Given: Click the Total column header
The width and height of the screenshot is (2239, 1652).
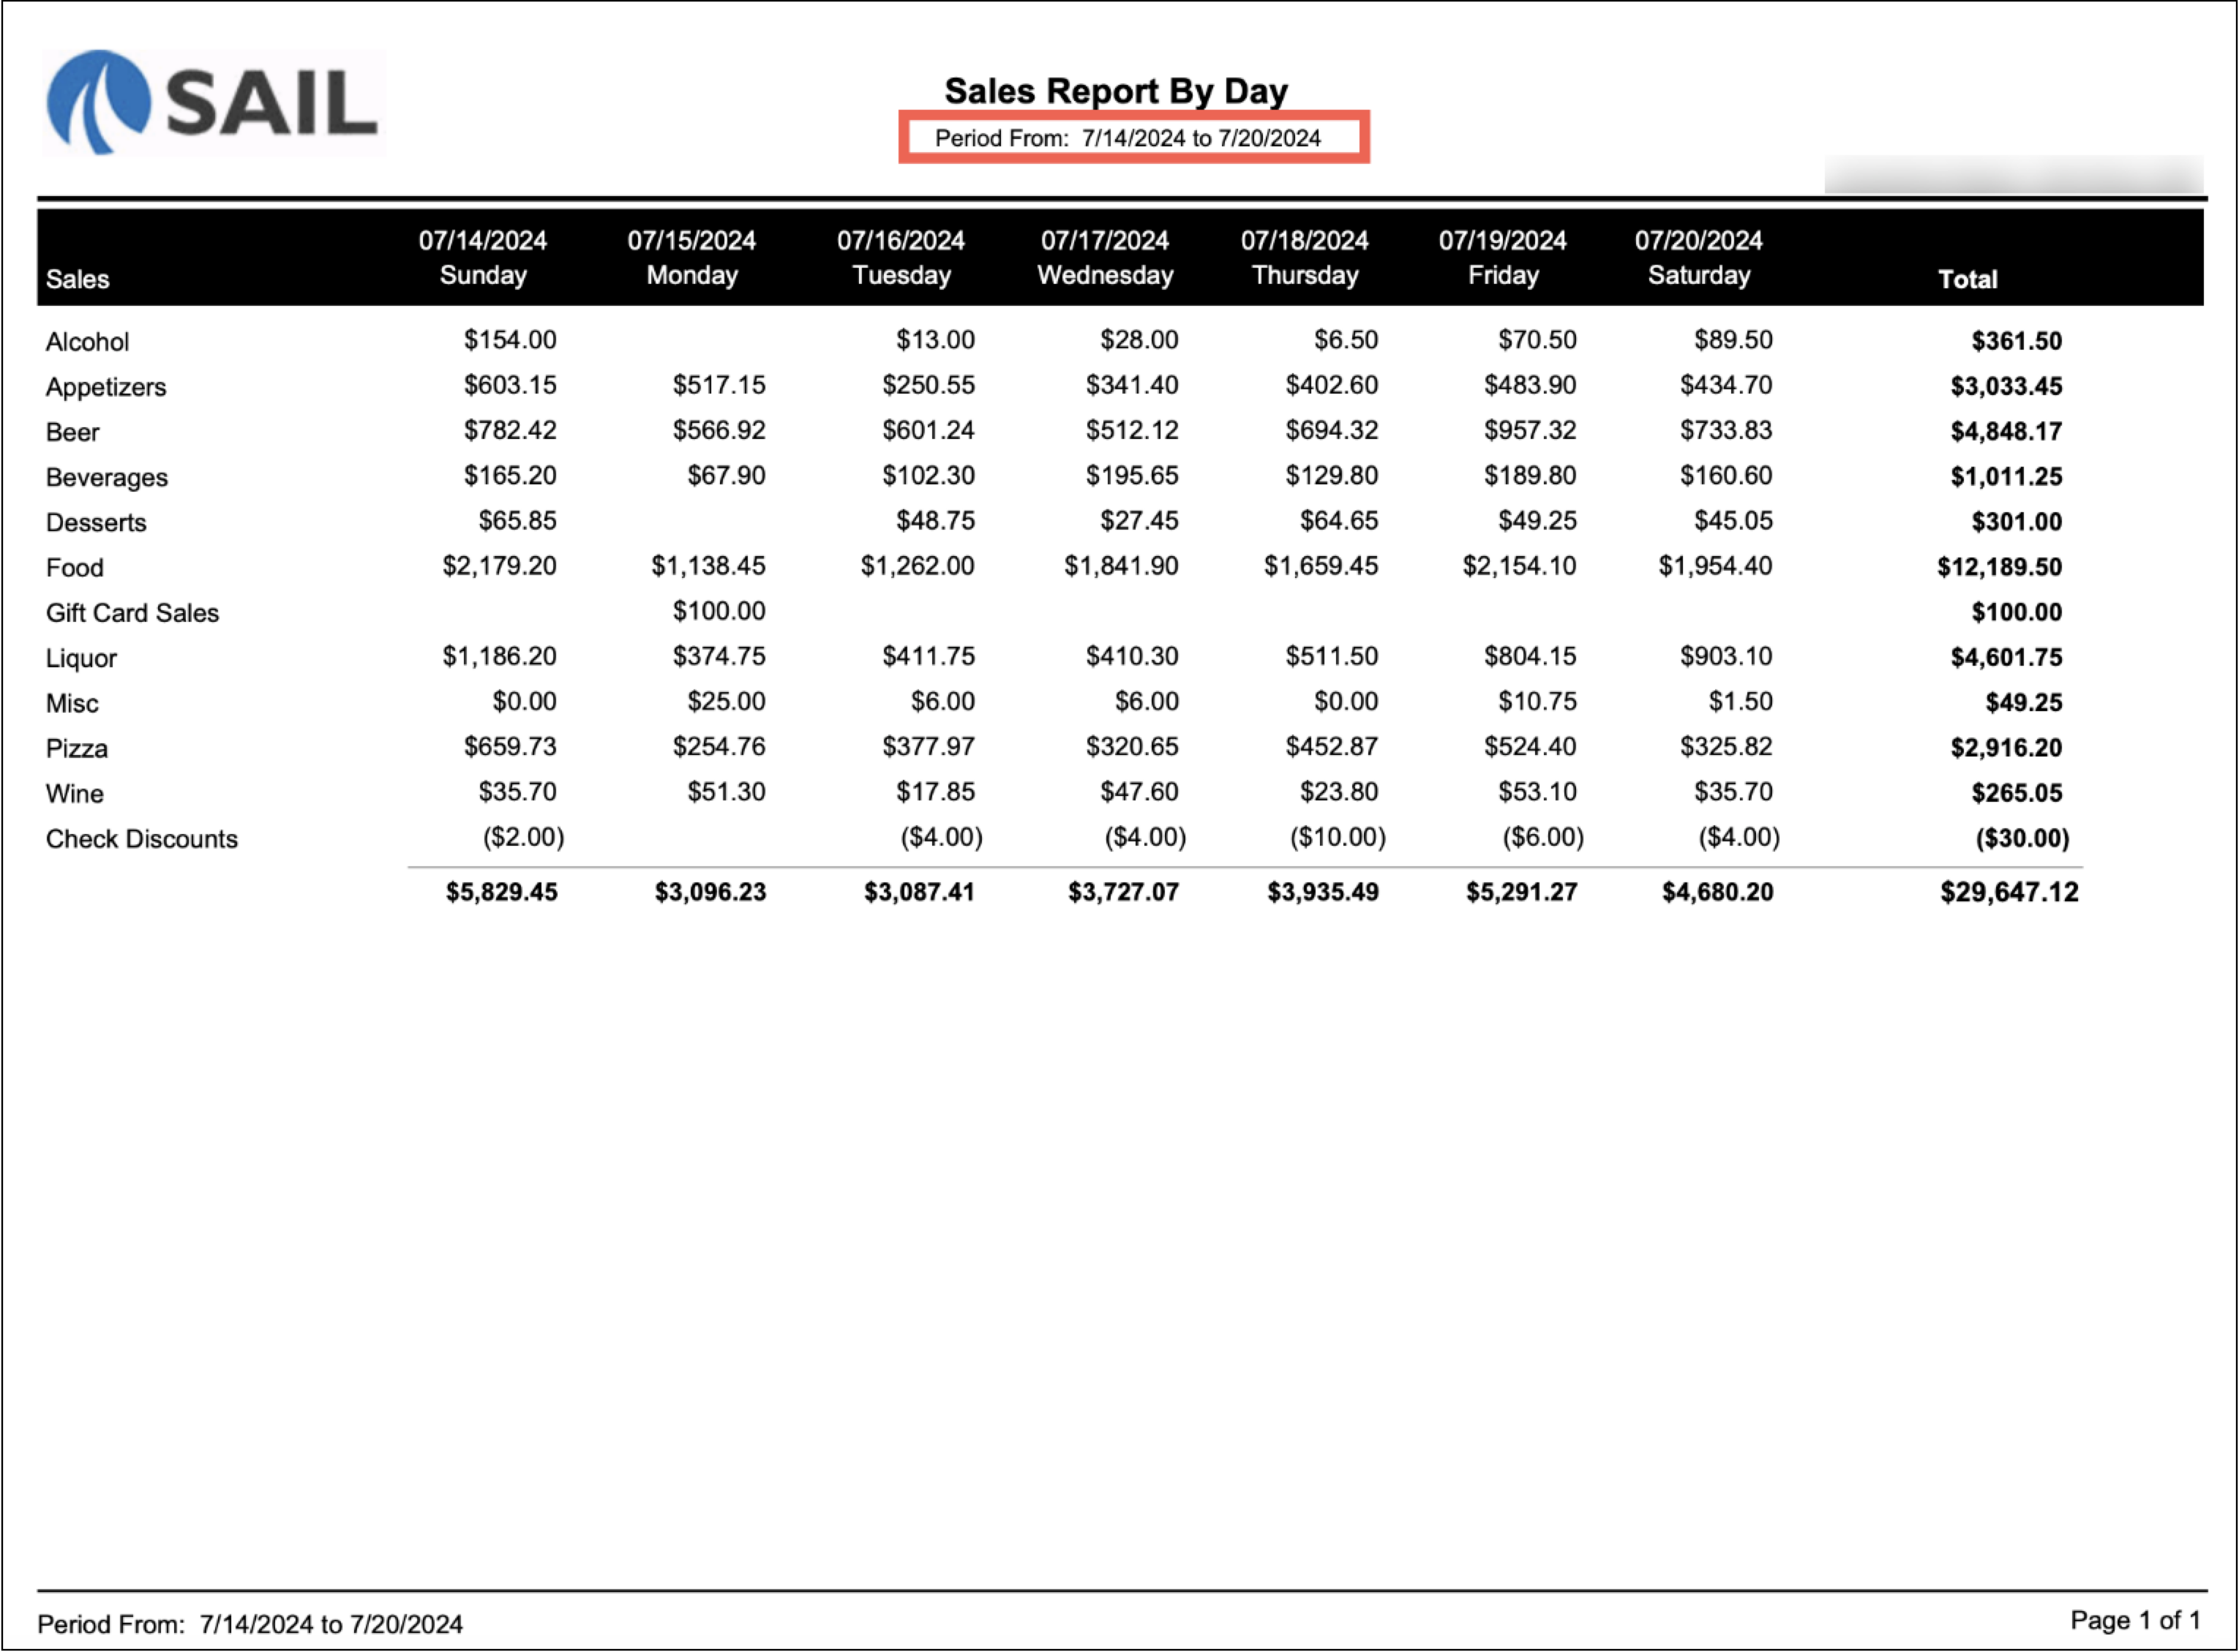Looking at the screenshot, I should 1967,279.
